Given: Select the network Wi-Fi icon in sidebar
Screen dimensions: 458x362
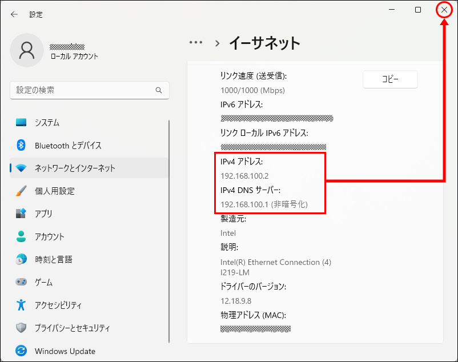Looking at the screenshot, I should tap(21, 168).
